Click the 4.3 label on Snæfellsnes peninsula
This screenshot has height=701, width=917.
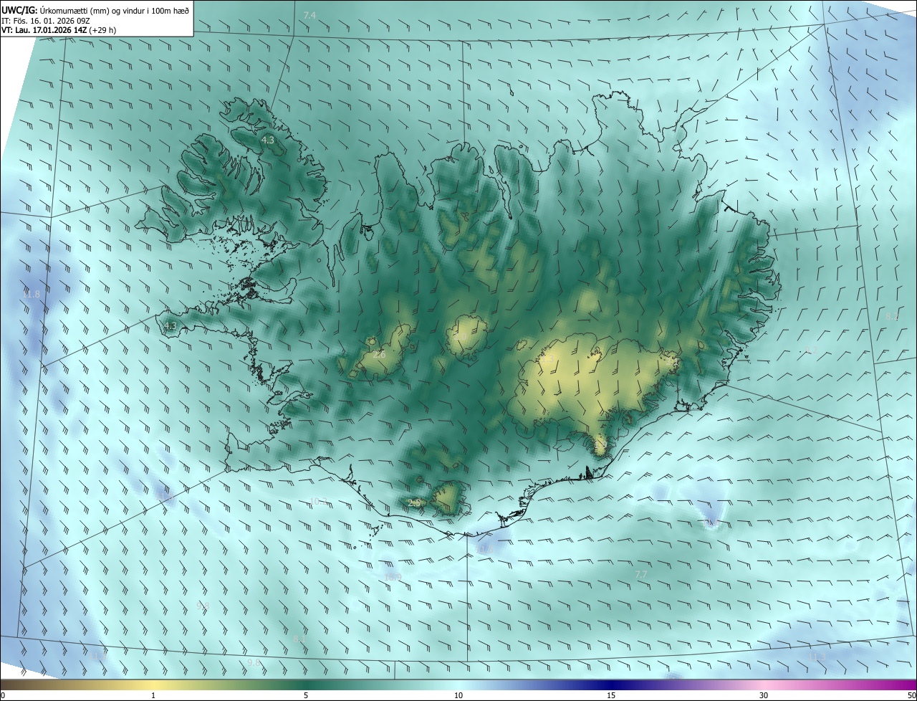coord(170,326)
